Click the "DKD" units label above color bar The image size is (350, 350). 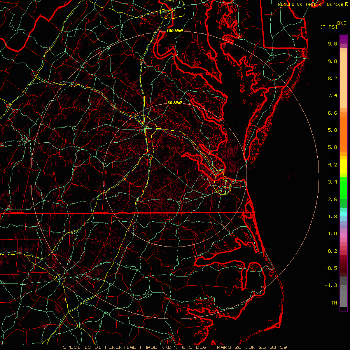click(x=342, y=23)
